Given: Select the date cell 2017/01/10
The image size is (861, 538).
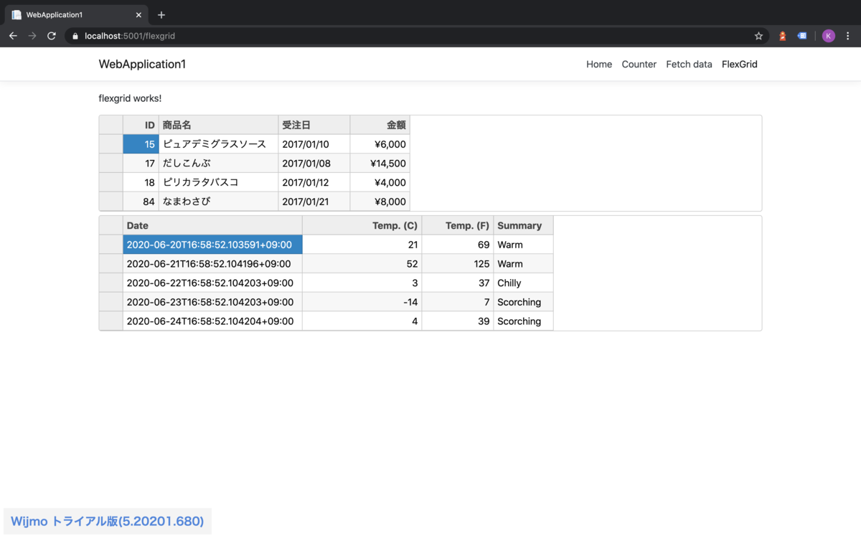Looking at the screenshot, I should [314, 144].
